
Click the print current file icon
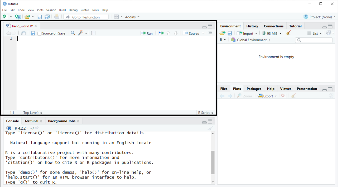[57, 17]
